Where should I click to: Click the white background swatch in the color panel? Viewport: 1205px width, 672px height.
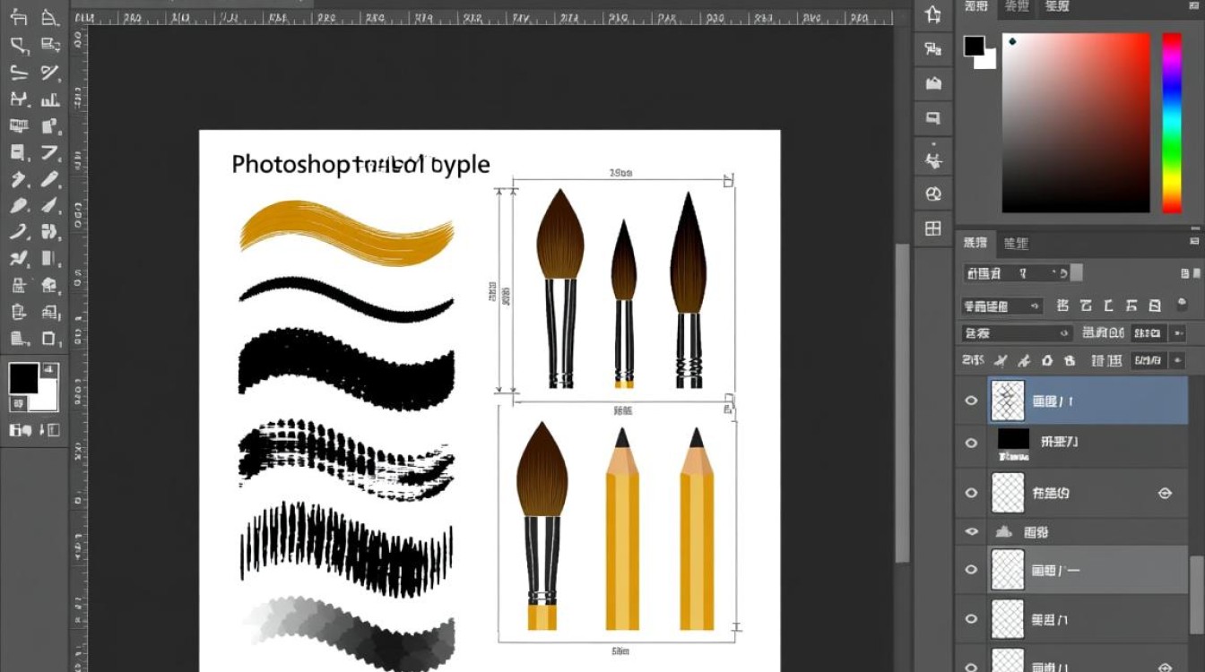(989, 61)
